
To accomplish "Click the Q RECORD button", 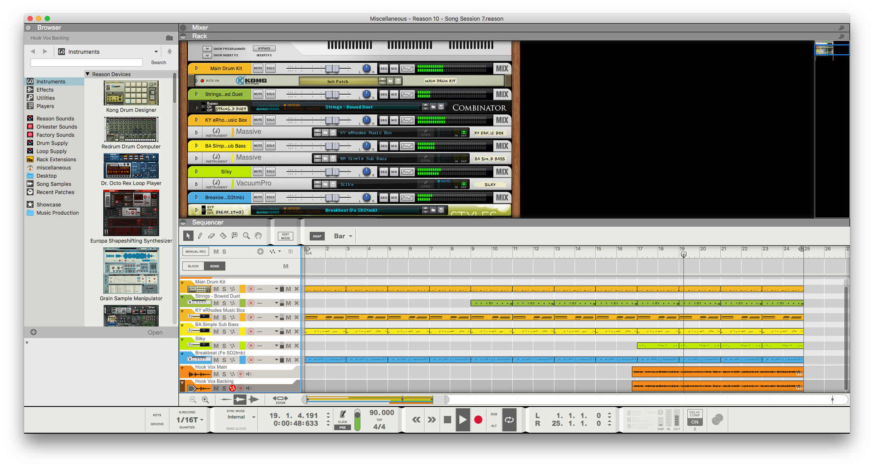I will (x=187, y=412).
